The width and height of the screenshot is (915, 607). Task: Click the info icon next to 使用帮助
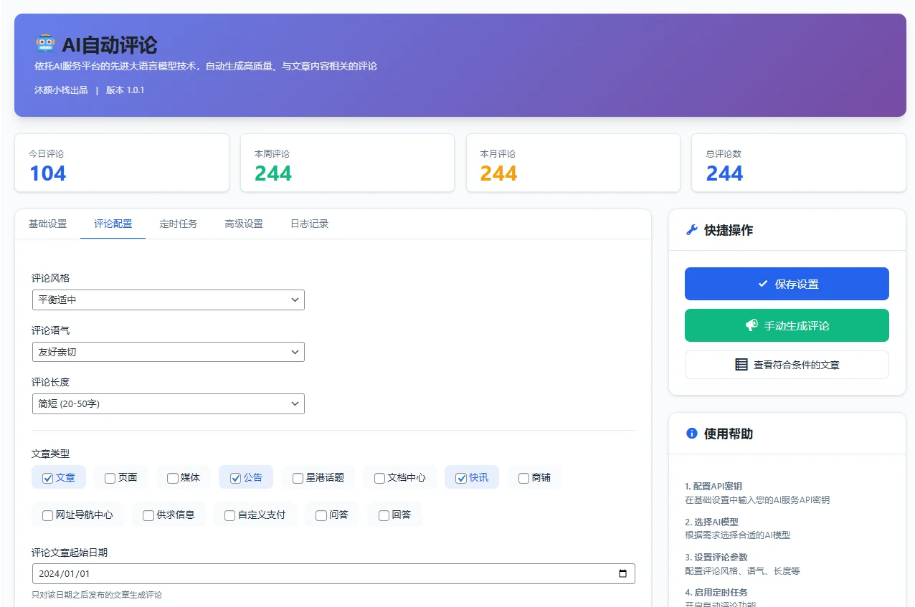pos(691,434)
